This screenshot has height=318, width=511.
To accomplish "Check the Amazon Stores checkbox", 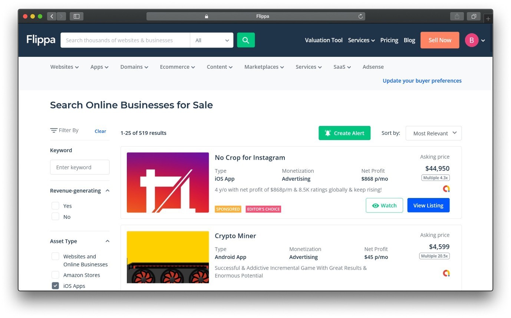I will click(55, 275).
